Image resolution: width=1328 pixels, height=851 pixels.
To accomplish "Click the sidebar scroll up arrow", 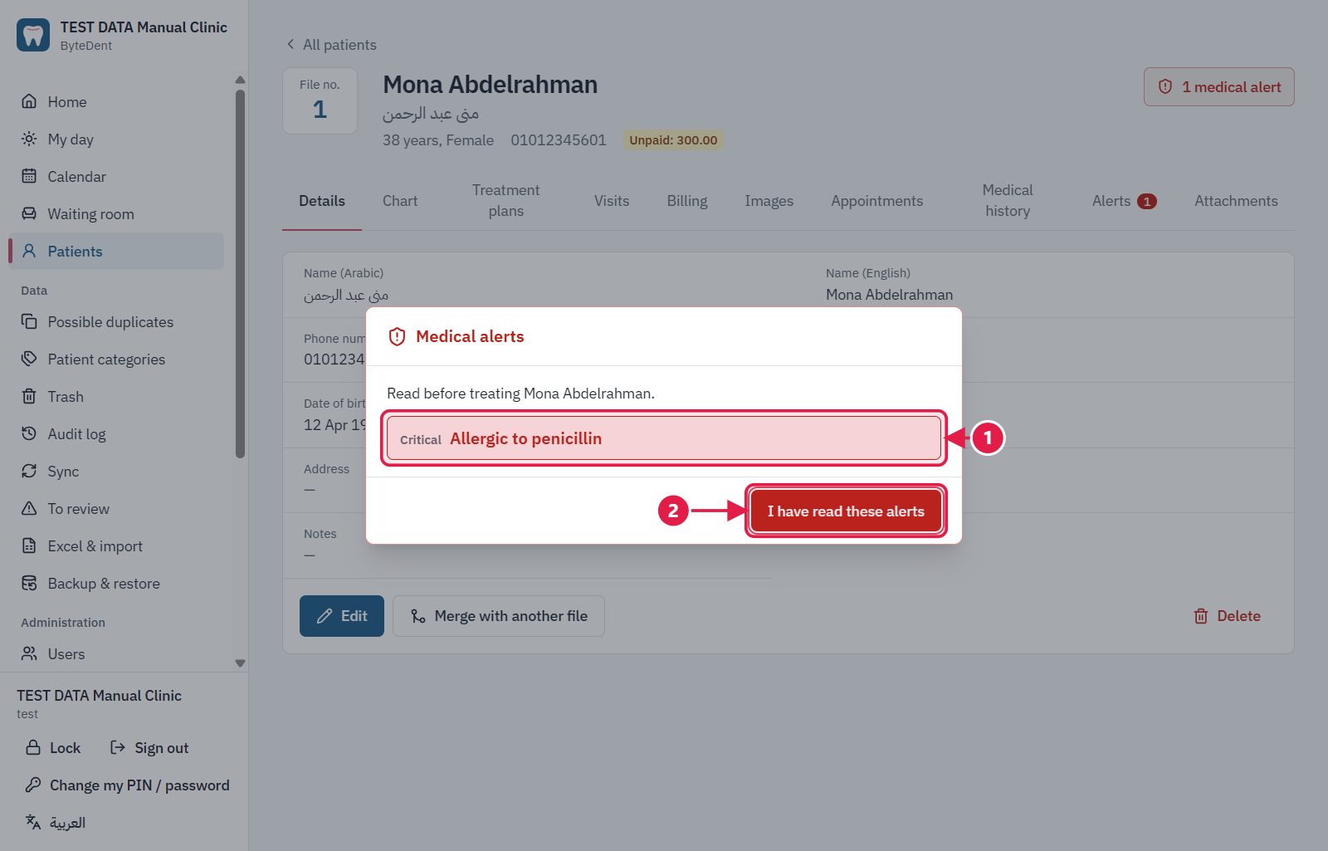I will tap(240, 80).
